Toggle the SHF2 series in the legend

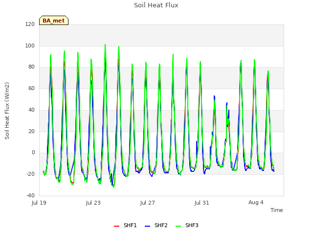point(156,225)
